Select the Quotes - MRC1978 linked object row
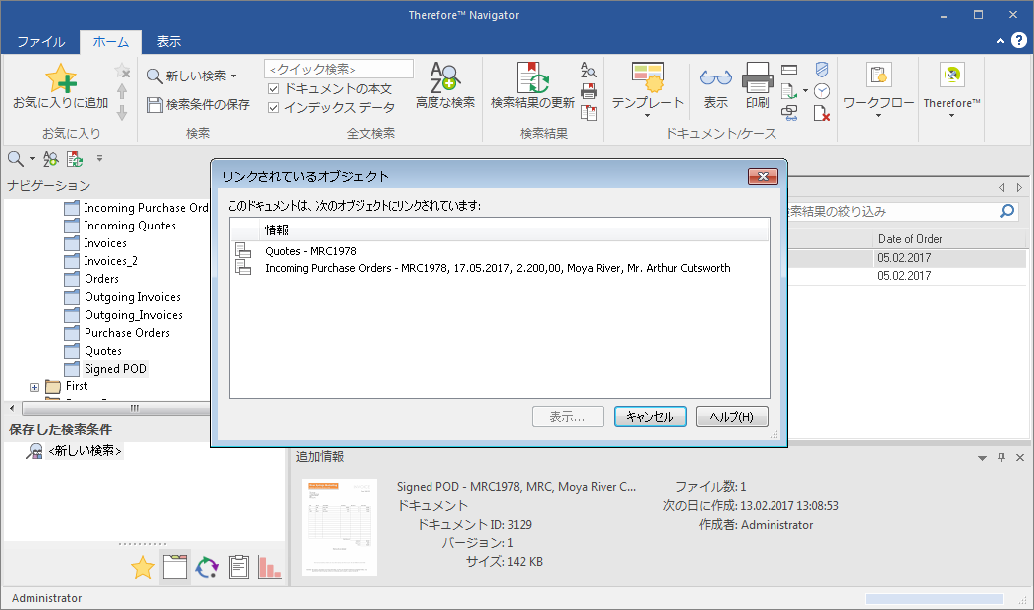 click(499, 251)
